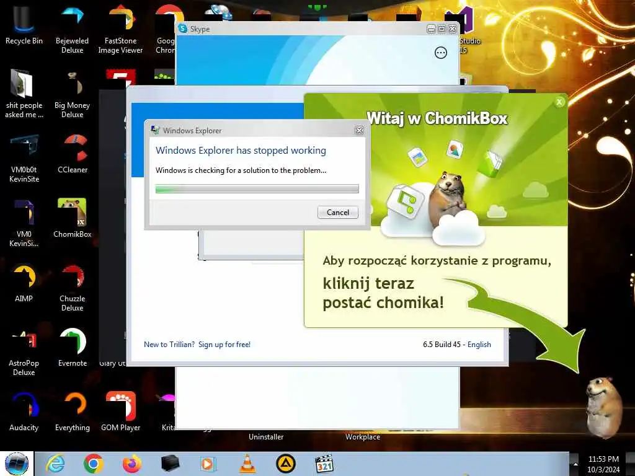Show hidden system tray icons arrow
The height and width of the screenshot is (476, 635).
pyautogui.click(x=575, y=464)
